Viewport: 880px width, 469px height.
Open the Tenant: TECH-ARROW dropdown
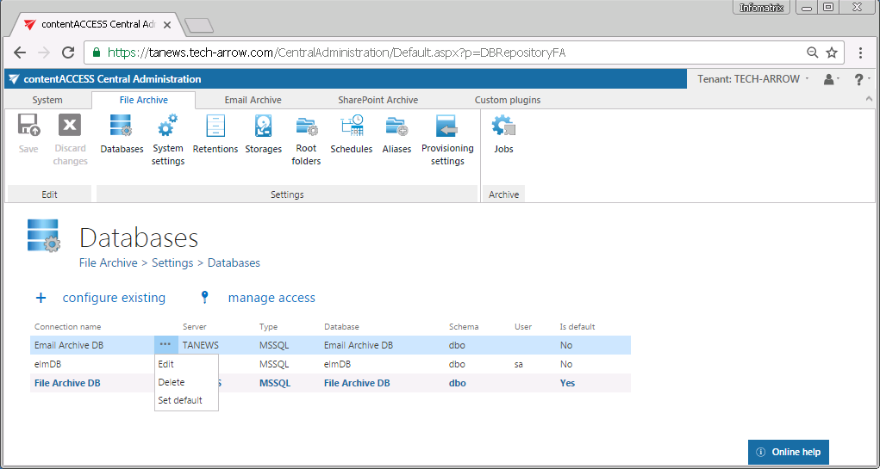tap(753, 79)
